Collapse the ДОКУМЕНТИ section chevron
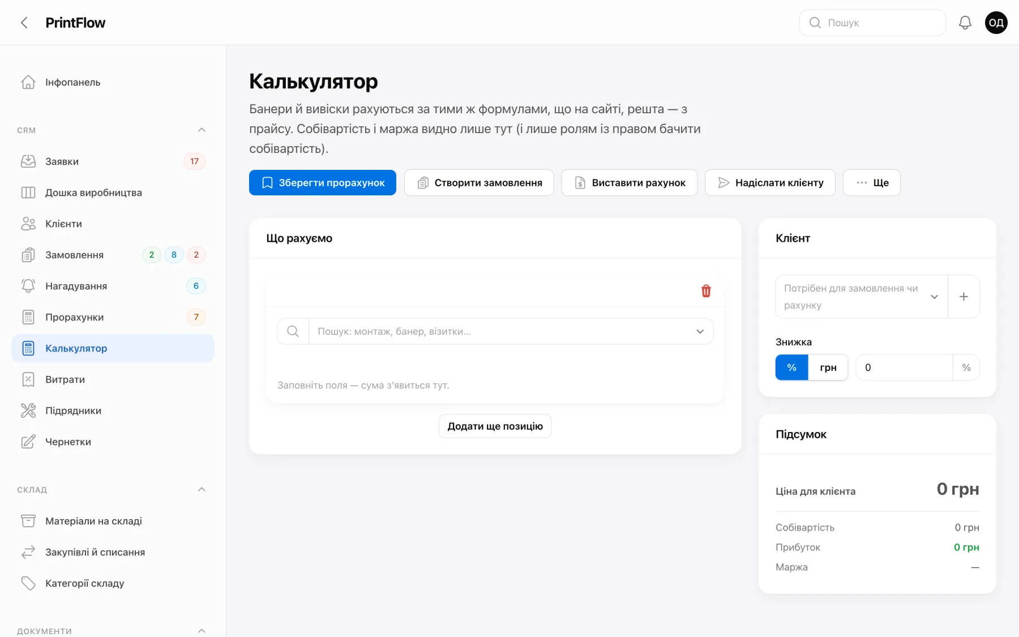1019x637 pixels. coord(202,631)
